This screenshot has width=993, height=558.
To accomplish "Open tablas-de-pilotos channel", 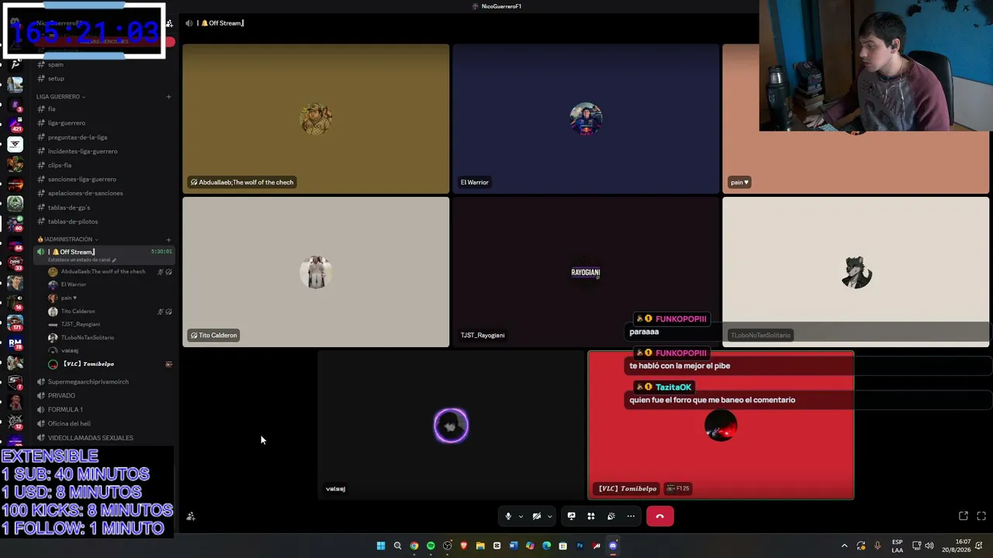I will 104,222.
